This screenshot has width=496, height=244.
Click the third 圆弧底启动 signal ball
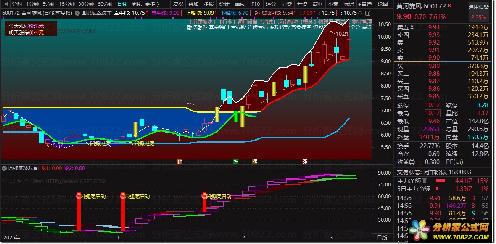click(204, 195)
